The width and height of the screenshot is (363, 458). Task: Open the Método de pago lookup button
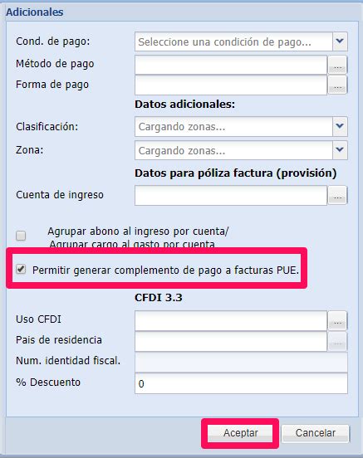337,66
